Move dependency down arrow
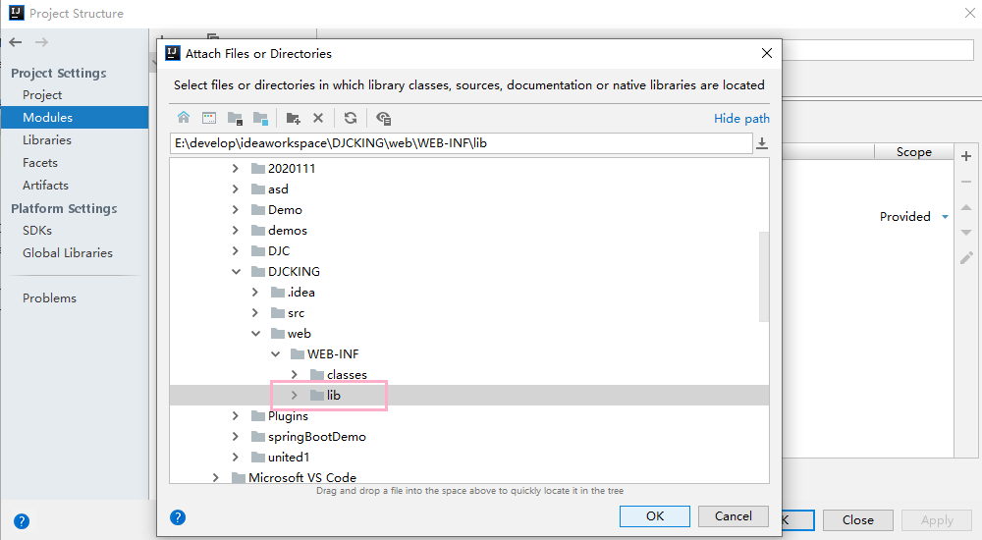The width and height of the screenshot is (982, 540). [x=966, y=233]
